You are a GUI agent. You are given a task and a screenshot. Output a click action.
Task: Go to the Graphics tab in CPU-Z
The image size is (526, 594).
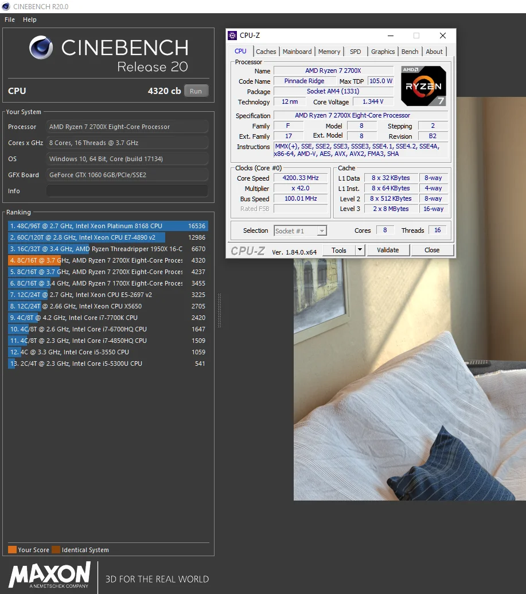click(x=383, y=52)
